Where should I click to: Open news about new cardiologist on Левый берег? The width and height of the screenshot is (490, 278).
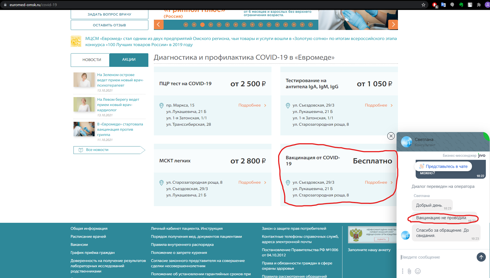[118, 105]
